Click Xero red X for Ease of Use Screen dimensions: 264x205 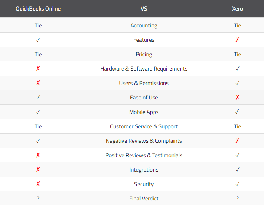coord(237,97)
